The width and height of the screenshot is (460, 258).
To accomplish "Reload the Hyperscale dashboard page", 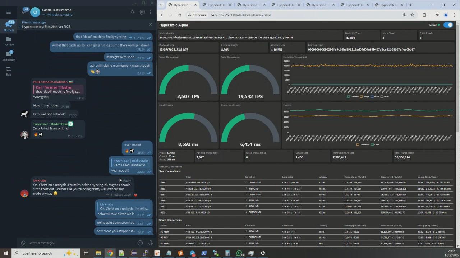I will [179, 15].
